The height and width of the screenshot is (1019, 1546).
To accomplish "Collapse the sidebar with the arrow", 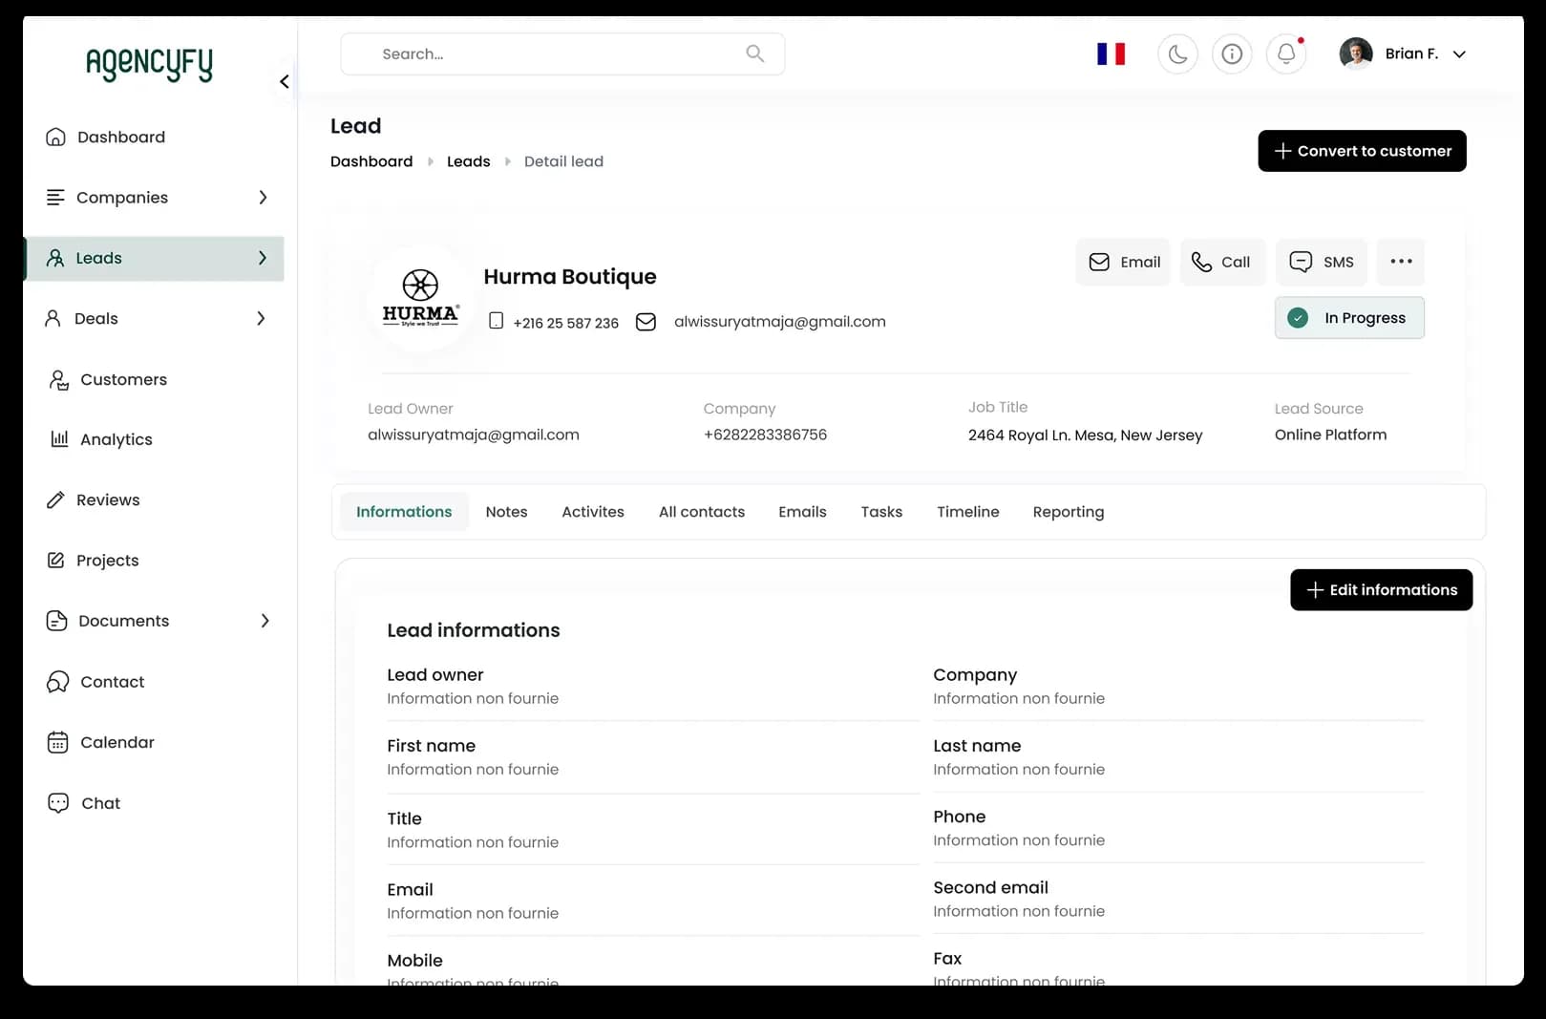I will [x=284, y=82].
